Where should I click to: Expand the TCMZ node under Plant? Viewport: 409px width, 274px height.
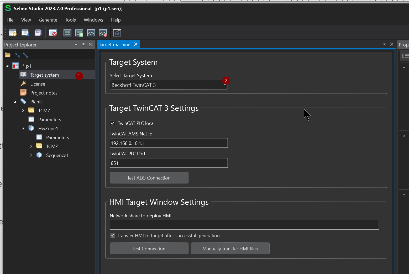(23, 110)
